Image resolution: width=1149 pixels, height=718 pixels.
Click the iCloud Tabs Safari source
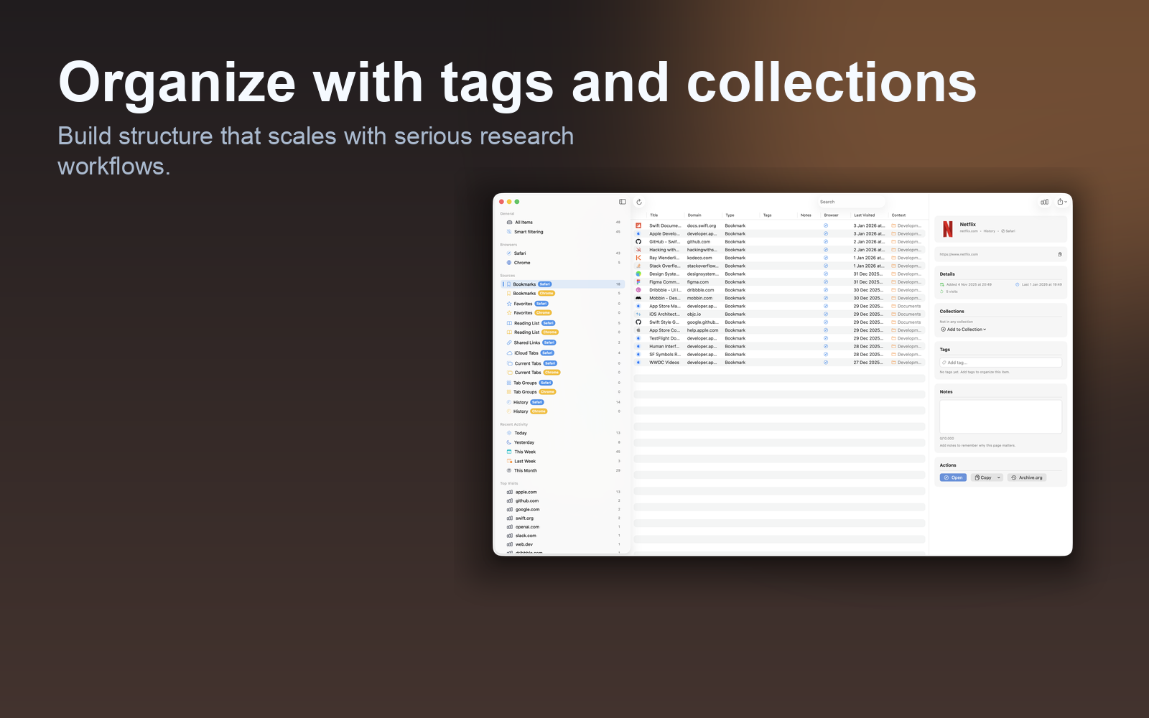pos(526,353)
